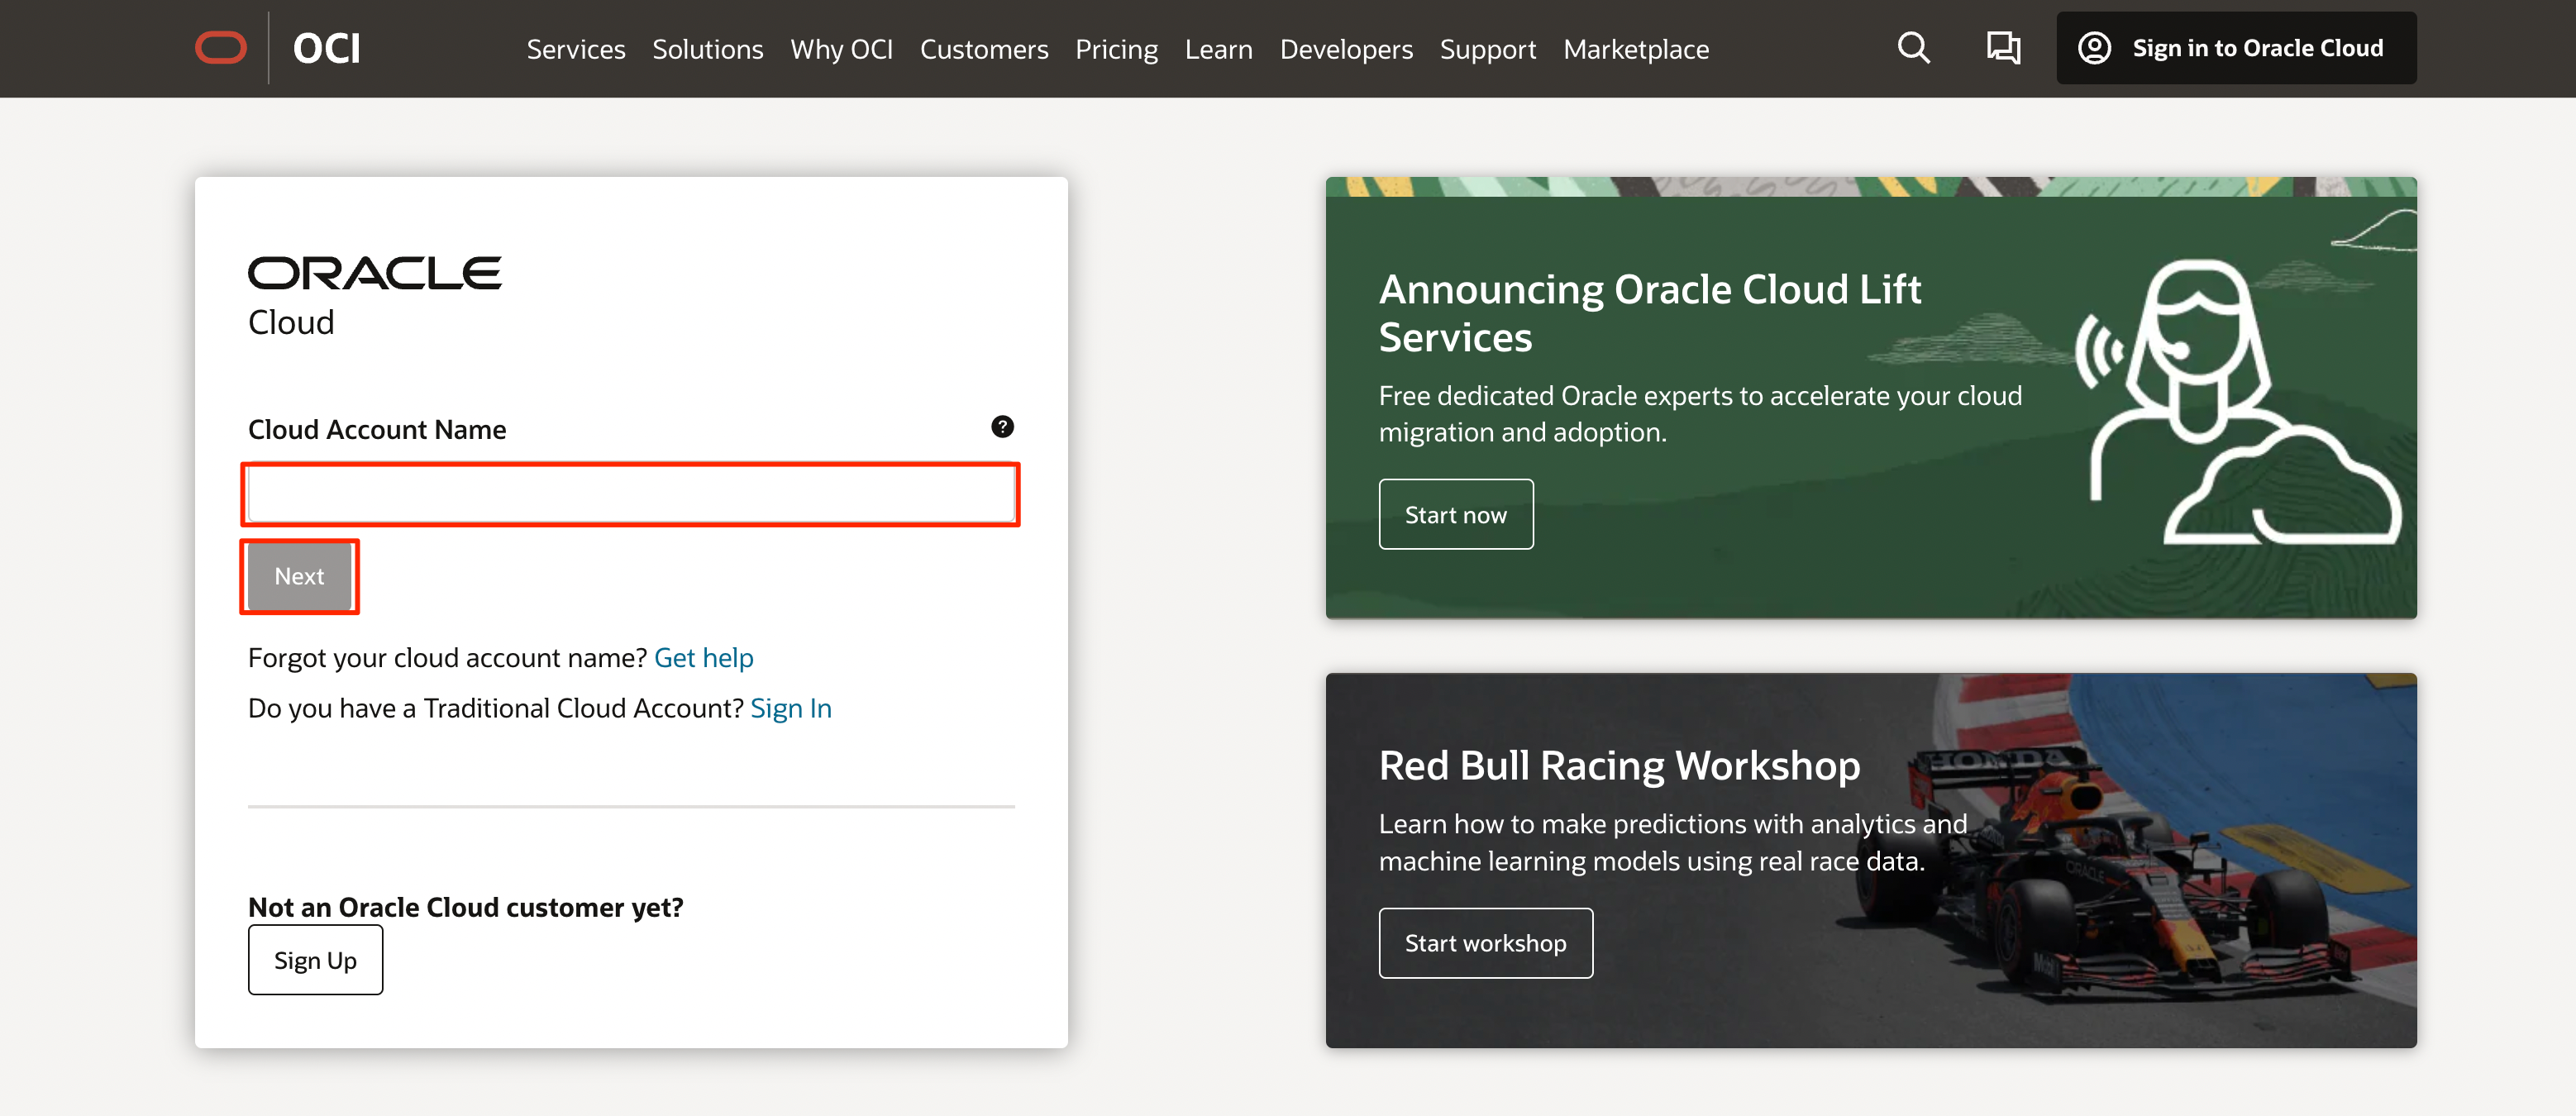The width and height of the screenshot is (2576, 1116).
Task: Visit the Marketplace link
Action: [1635, 49]
